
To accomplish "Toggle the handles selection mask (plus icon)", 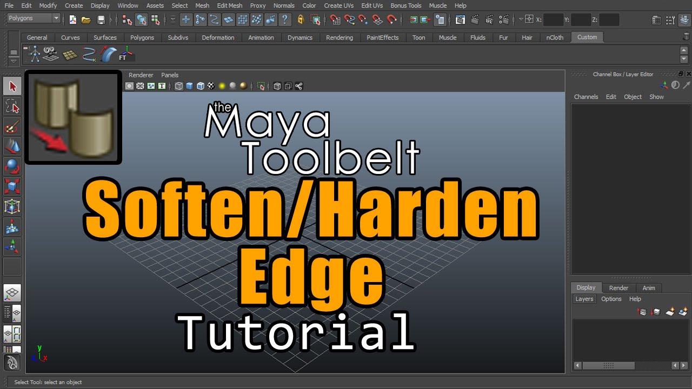I will 186,20.
